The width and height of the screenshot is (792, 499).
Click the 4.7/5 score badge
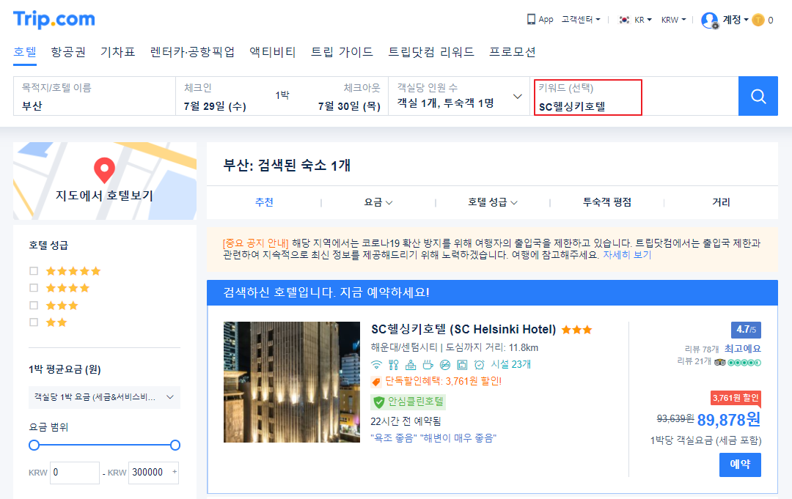[746, 330]
